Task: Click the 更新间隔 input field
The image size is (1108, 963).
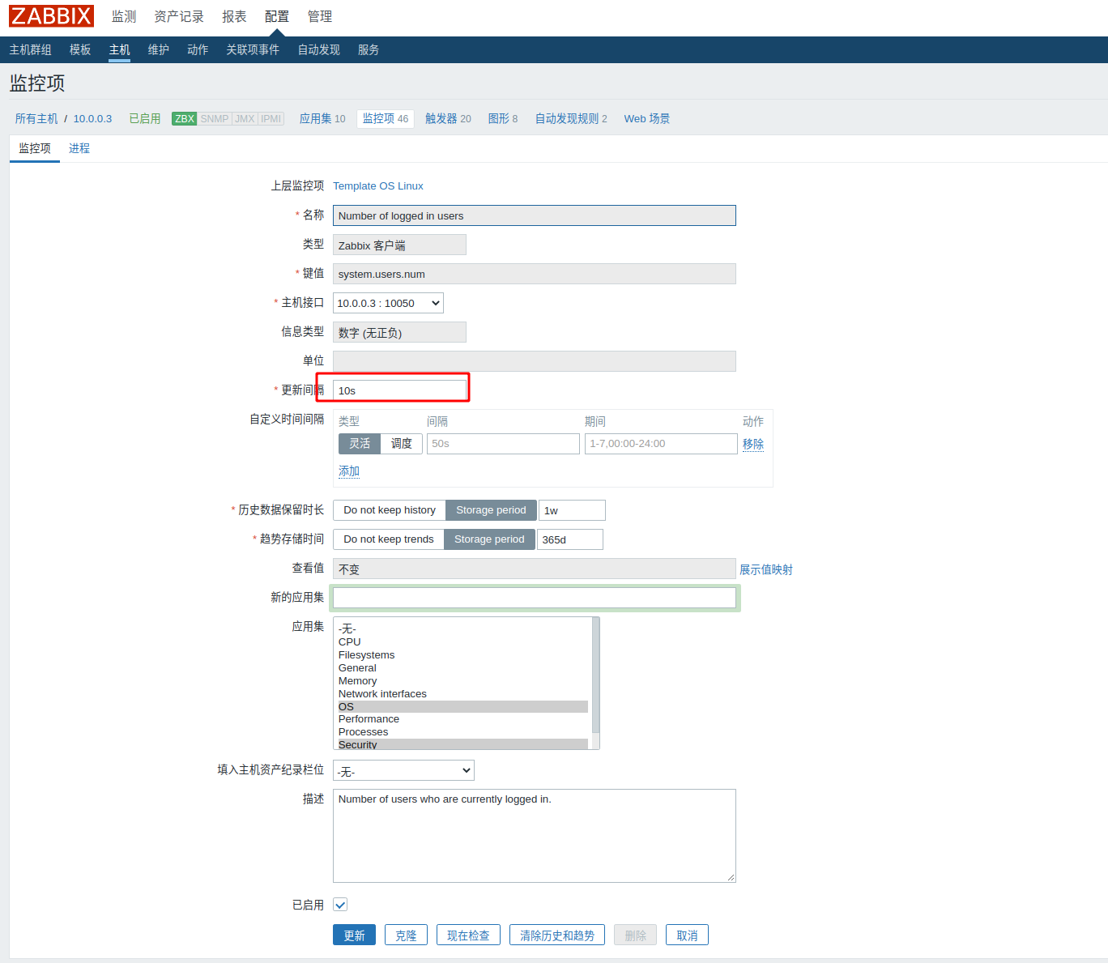Action: coord(400,390)
